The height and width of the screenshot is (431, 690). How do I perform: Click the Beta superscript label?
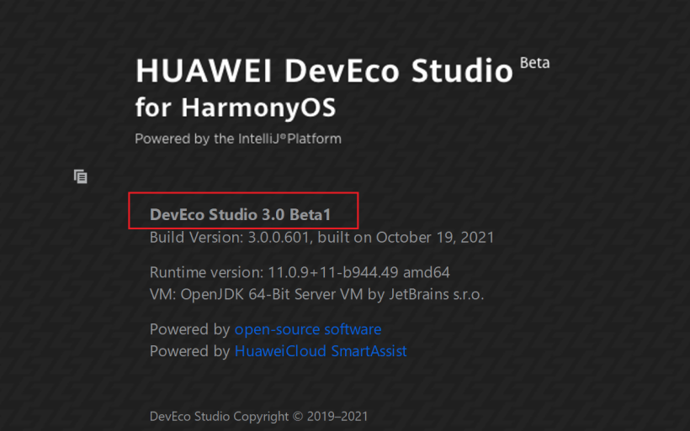tap(534, 63)
